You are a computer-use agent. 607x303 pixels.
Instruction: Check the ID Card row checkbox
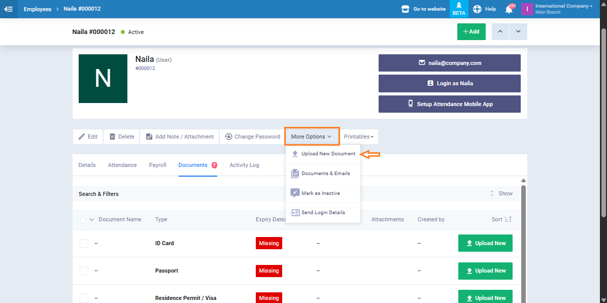click(x=84, y=243)
